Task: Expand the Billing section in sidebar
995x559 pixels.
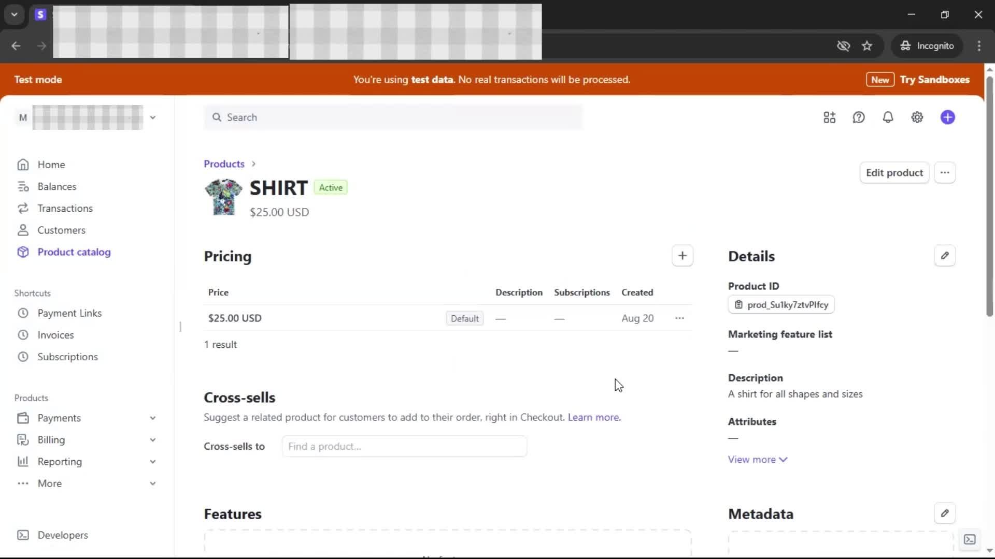Action: (x=152, y=440)
